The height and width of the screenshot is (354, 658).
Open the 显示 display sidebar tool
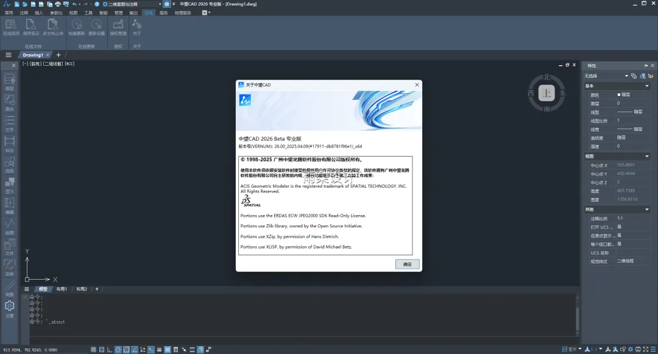tap(9, 185)
